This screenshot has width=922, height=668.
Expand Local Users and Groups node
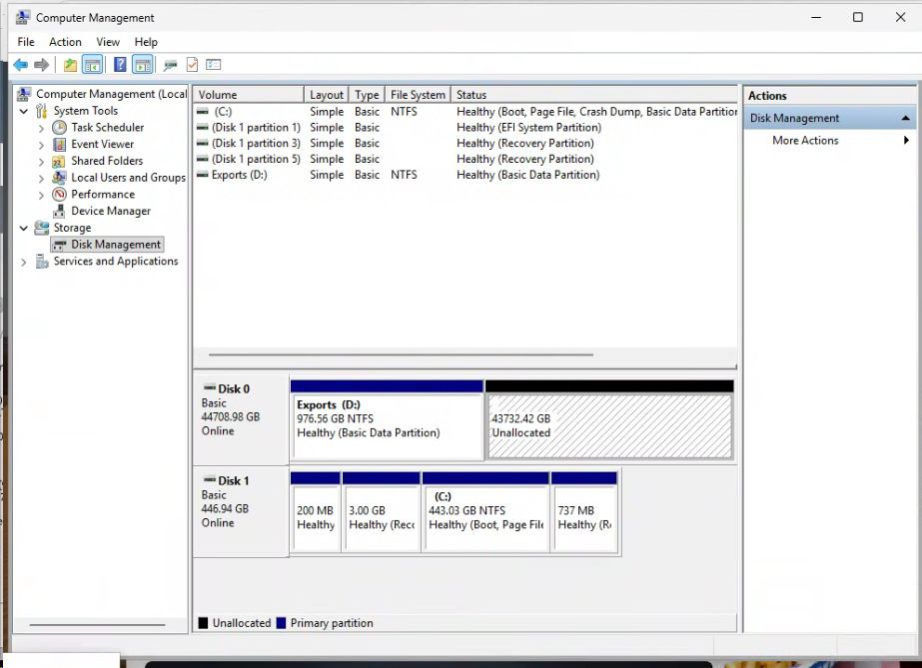coord(41,178)
